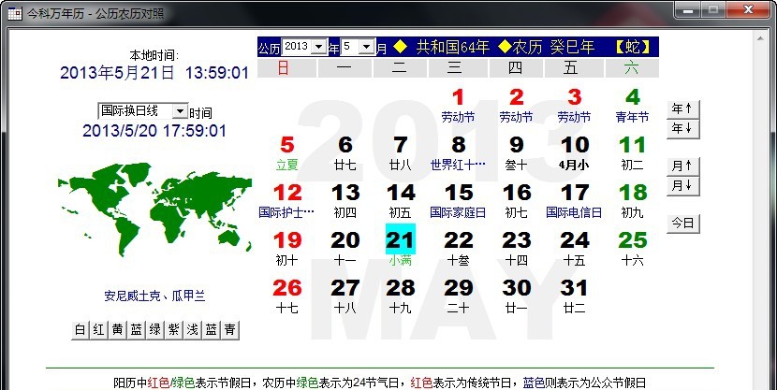Select May 16 初七
The width and height of the screenshot is (777, 390).
tap(516, 201)
